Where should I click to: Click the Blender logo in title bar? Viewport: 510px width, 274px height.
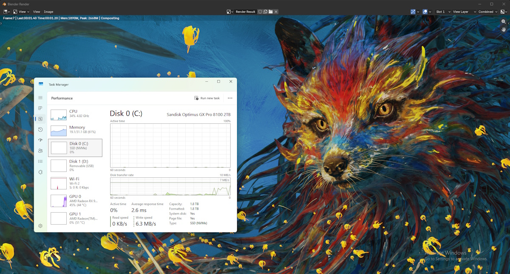4,4
